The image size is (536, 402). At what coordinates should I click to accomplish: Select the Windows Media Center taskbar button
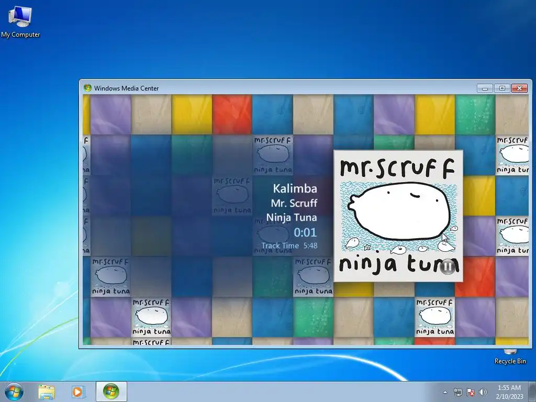tap(111, 392)
